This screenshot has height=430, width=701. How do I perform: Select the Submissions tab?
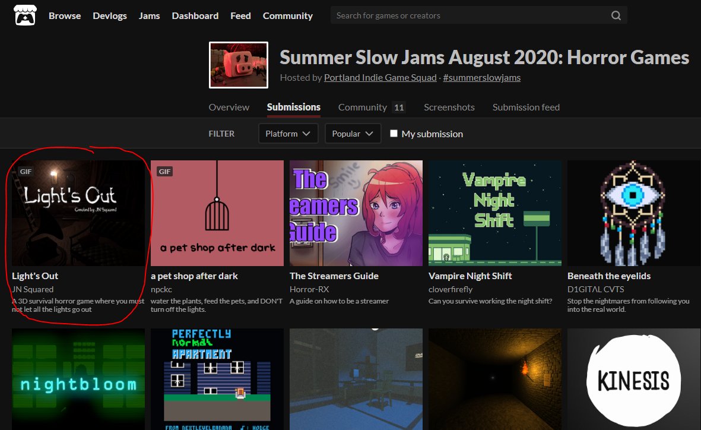point(293,107)
